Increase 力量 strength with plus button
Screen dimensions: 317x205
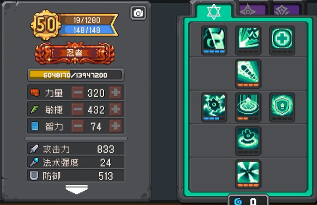[x=116, y=93]
